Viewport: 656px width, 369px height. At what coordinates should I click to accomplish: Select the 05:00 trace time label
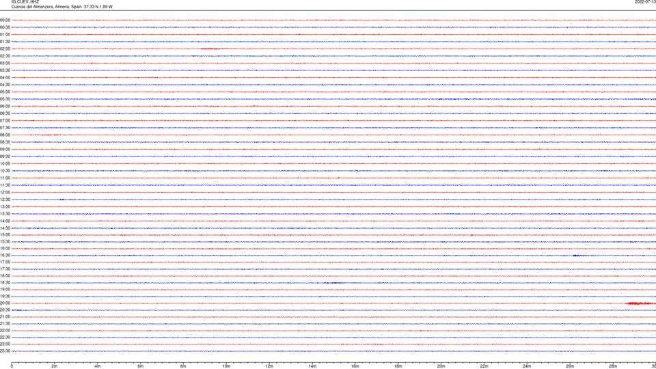pyautogui.click(x=5, y=92)
